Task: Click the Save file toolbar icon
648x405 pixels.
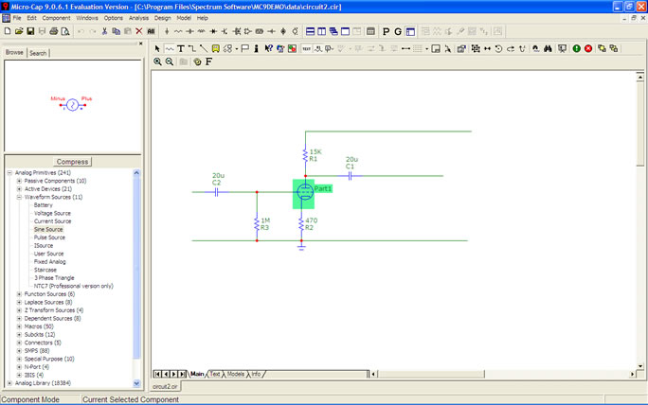Action: [x=30, y=31]
